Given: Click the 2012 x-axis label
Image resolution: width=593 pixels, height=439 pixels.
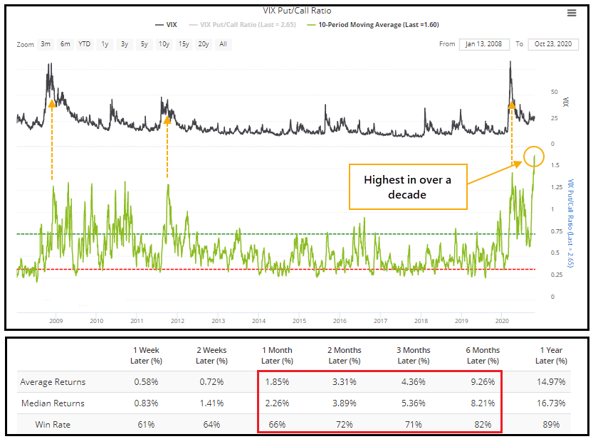Looking at the screenshot, I should tap(177, 321).
